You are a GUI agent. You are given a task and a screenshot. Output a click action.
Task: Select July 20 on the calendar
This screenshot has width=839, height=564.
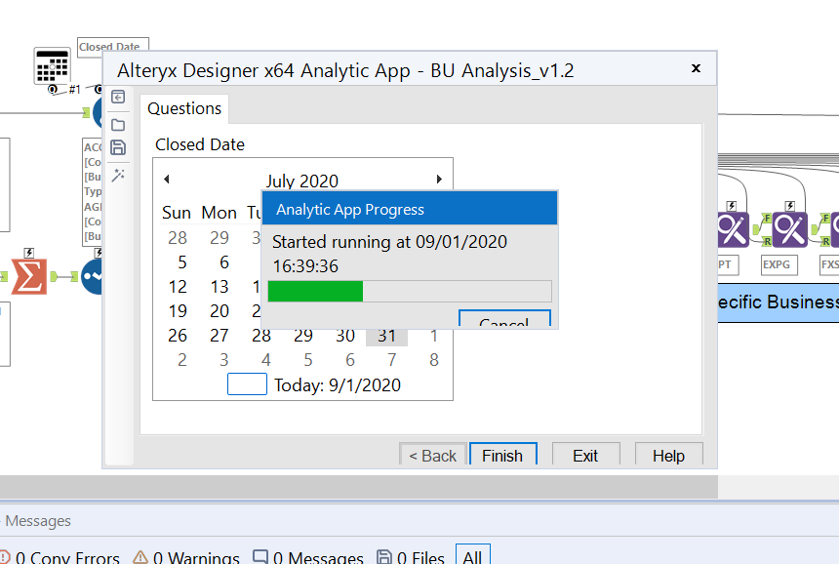coord(220,310)
